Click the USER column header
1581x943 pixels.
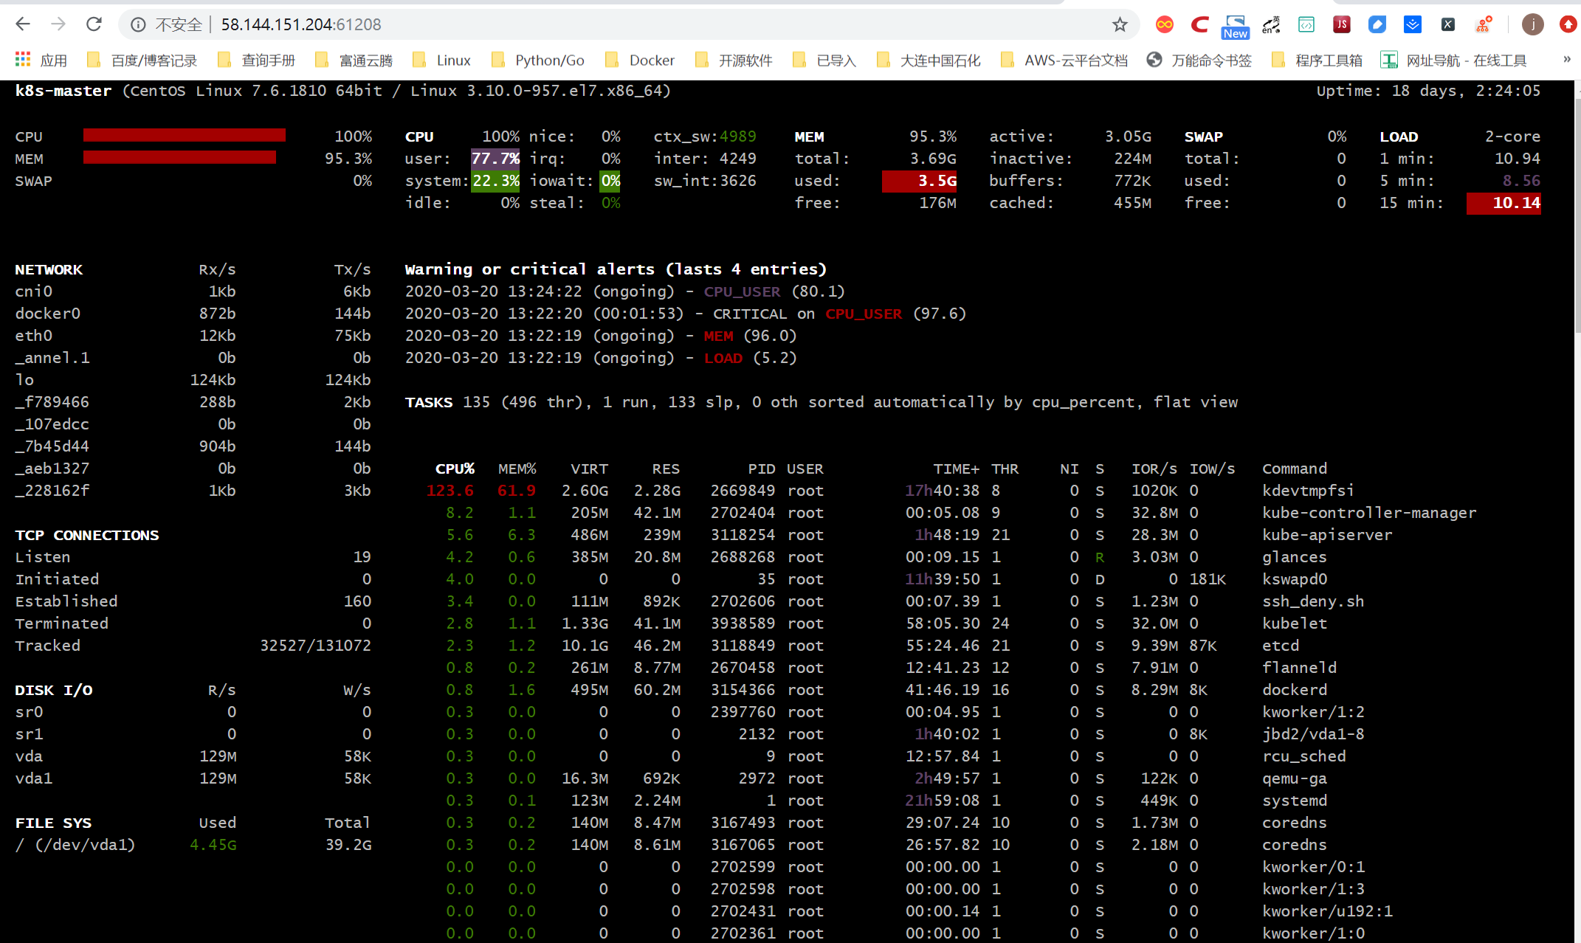point(805,469)
